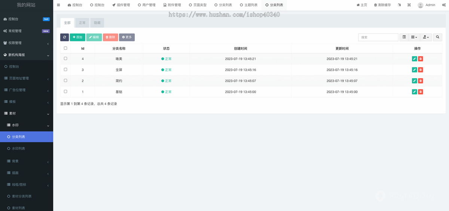Sort by the Id column header
449x211 pixels.
(83, 48)
